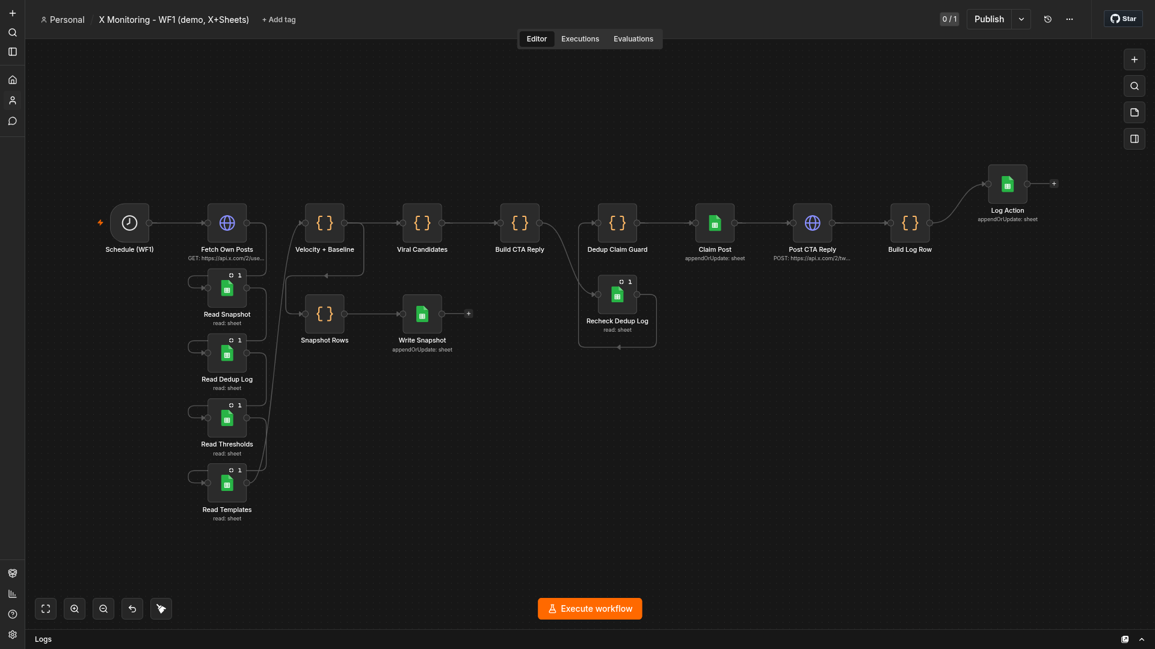Search nodes using canvas search button
1155x649 pixels.
[1135, 86]
